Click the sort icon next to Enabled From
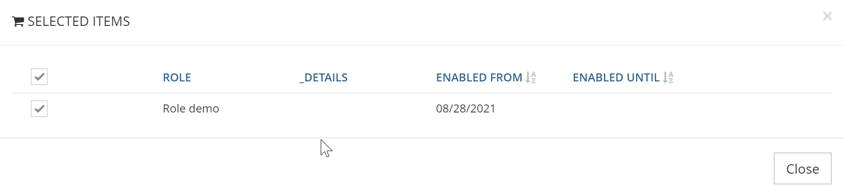The width and height of the screenshot is (845, 192). [x=531, y=78]
